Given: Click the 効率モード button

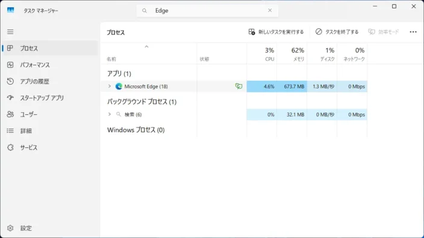Looking at the screenshot, I should [x=384, y=32].
